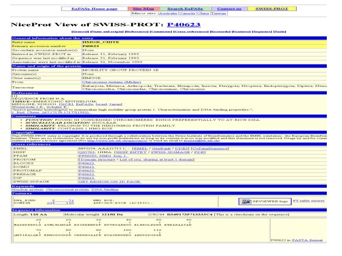Viewport: 342px width, 256px height.
Task: Open the SEVIEWER logo image button
Action: [x=265, y=201]
